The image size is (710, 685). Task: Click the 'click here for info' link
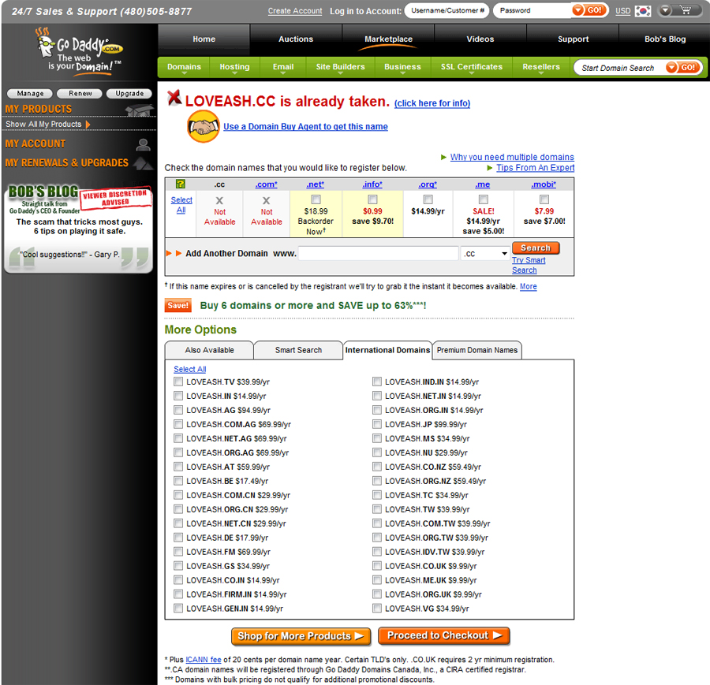click(432, 103)
